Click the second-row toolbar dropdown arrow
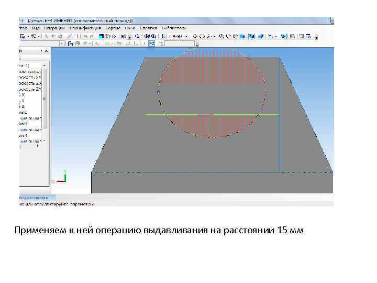The width and height of the screenshot is (377, 283). coord(62,43)
